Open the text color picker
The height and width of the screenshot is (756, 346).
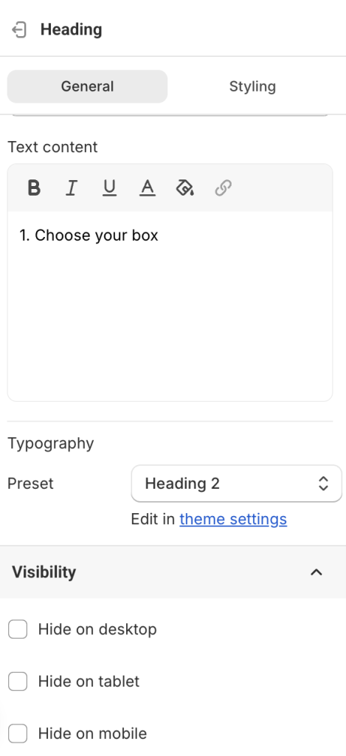coord(147,188)
